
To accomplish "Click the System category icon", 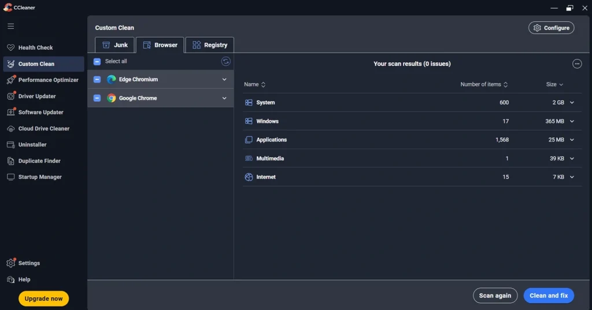I will tap(249, 103).
